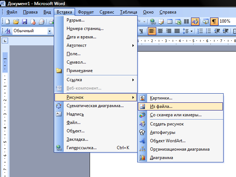Increase the paragraph indent

225,31
